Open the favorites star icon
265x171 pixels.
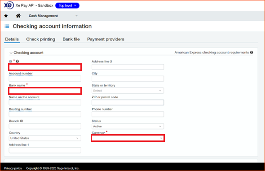pyautogui.click(x=6, y=16)
